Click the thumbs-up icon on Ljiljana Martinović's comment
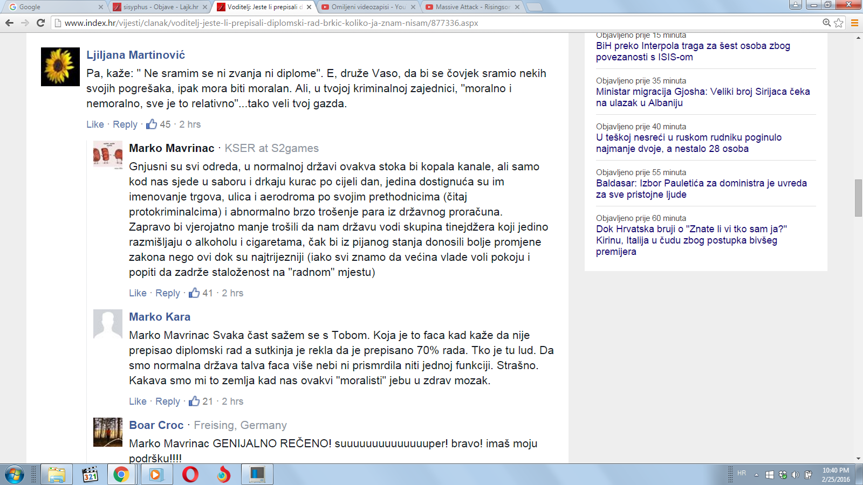Image resolution: width=863 pixels, height=485 pixels. click(152, 124)
